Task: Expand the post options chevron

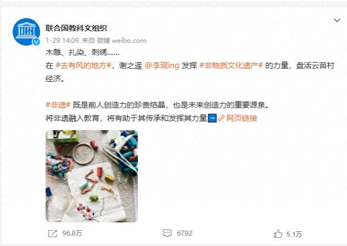Action: click(x=337, y=20)
